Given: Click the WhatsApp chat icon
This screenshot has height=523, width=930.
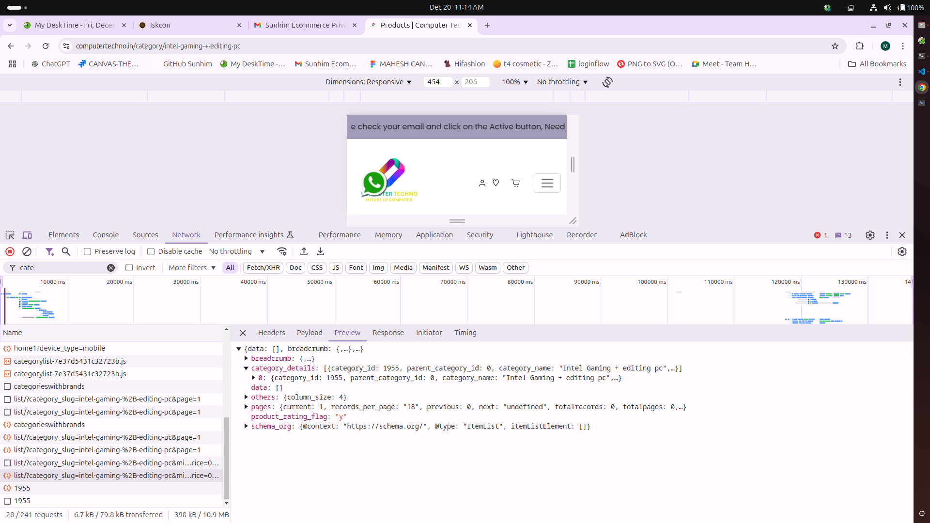Looking at the screenshot, I should tap(374, 183).
